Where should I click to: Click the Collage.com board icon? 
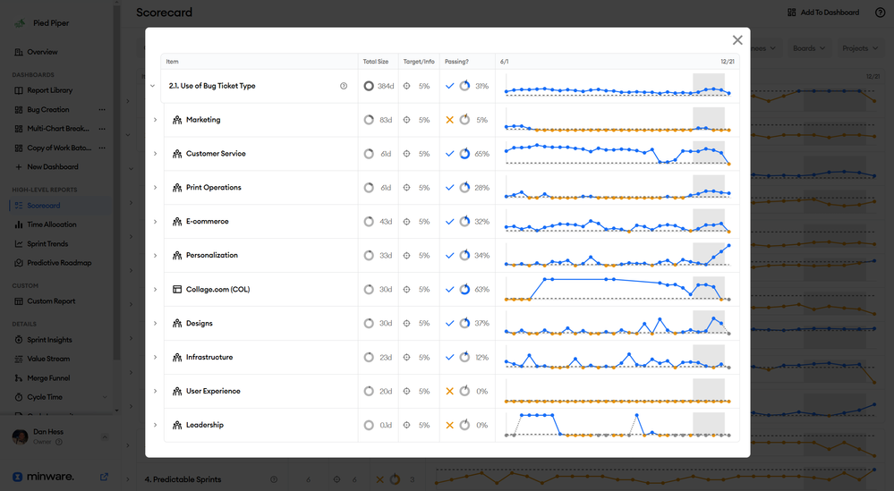(x=177, y=290)
